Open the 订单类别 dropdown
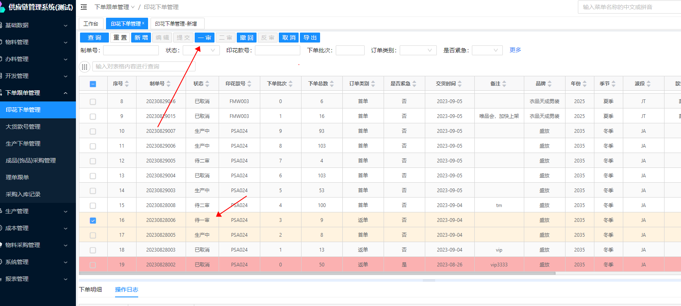The image size is (681, 306). coord(418,50)
